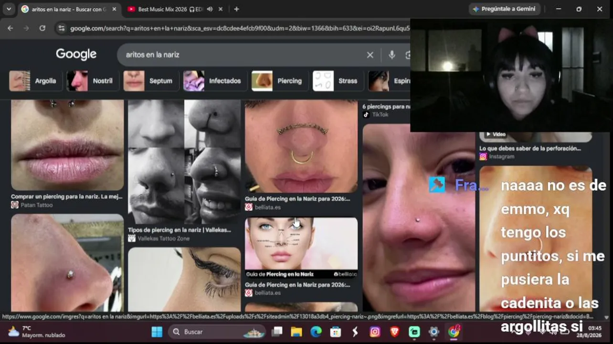
Task: Click the 'aritos en la nariz' search box
Action: click(243, 55)
